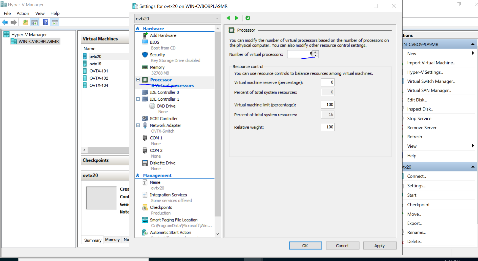Expand the Network Adapter tree node
This screenshot has width=478, height=261.
tap(138, 125)
